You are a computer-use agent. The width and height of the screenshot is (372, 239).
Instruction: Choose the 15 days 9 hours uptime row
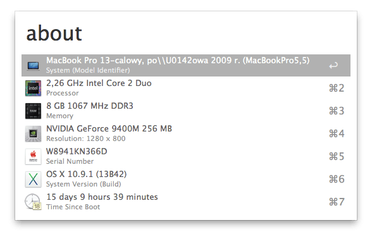pyautogui.click(x=186, y=202)
